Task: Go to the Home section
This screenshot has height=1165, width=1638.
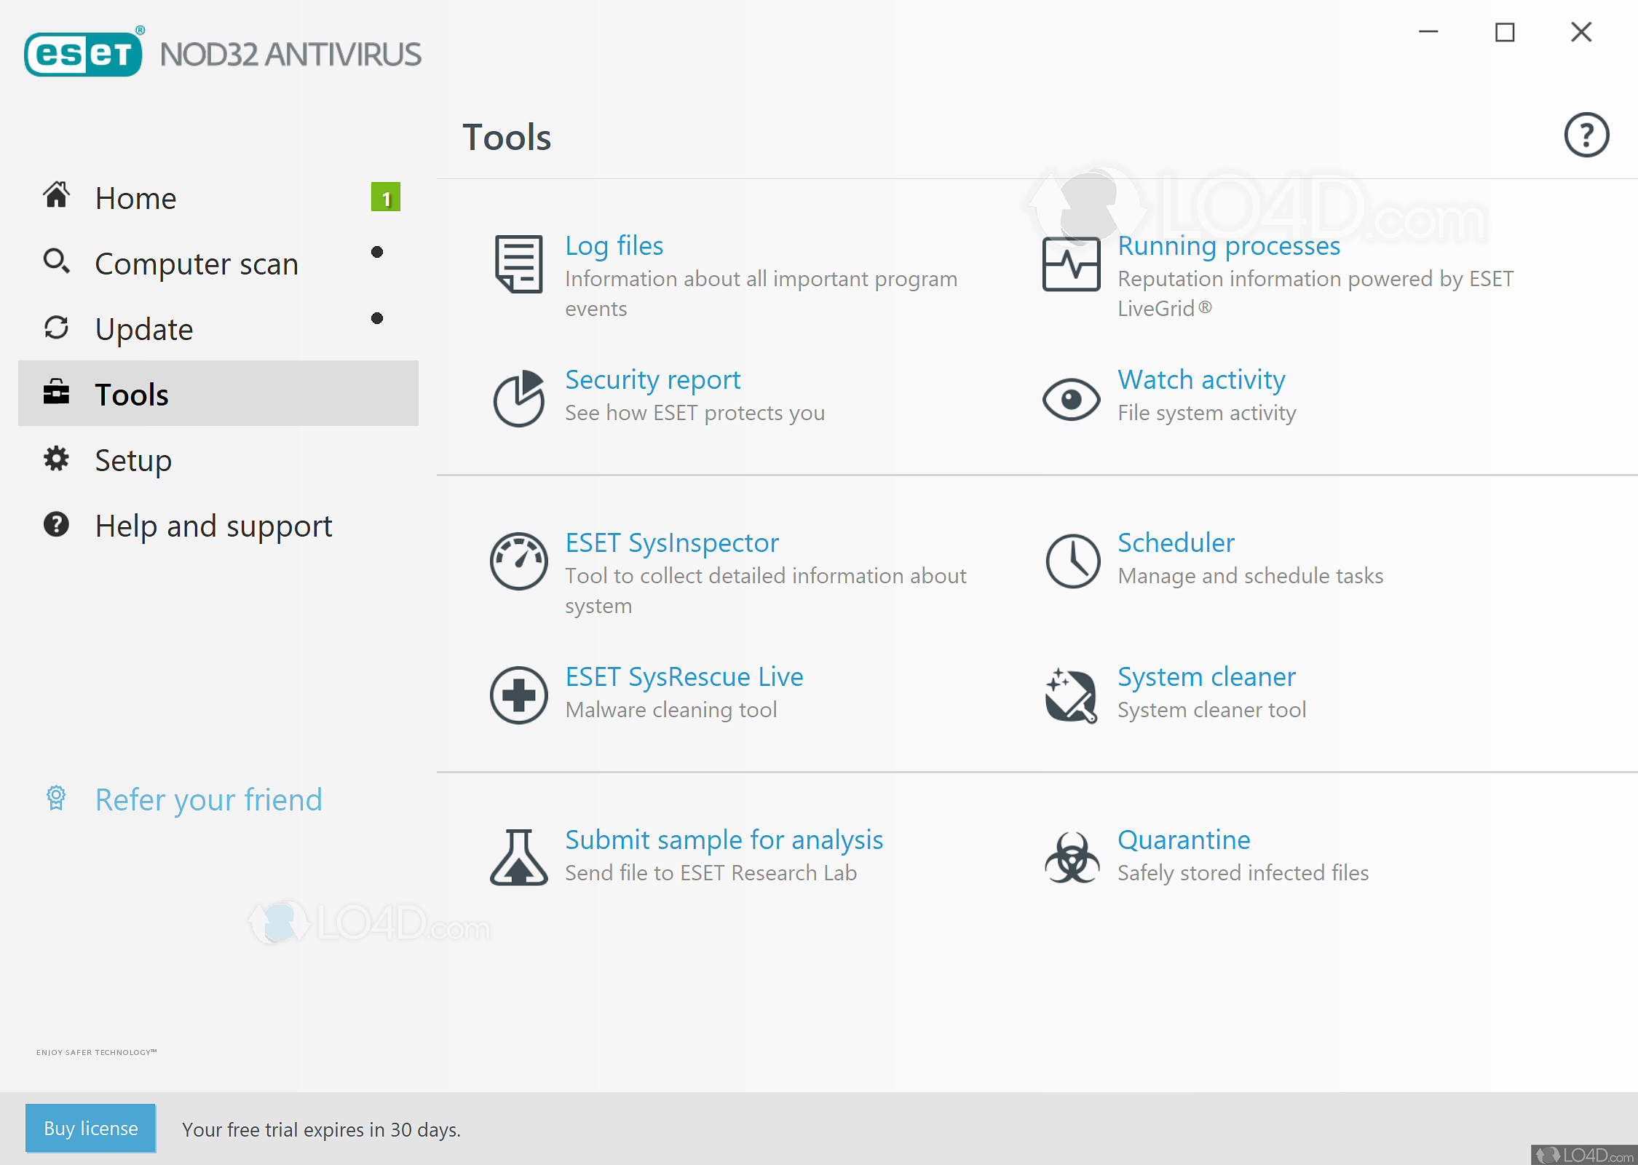Action: pyautogui.click(x=135, y=198)
